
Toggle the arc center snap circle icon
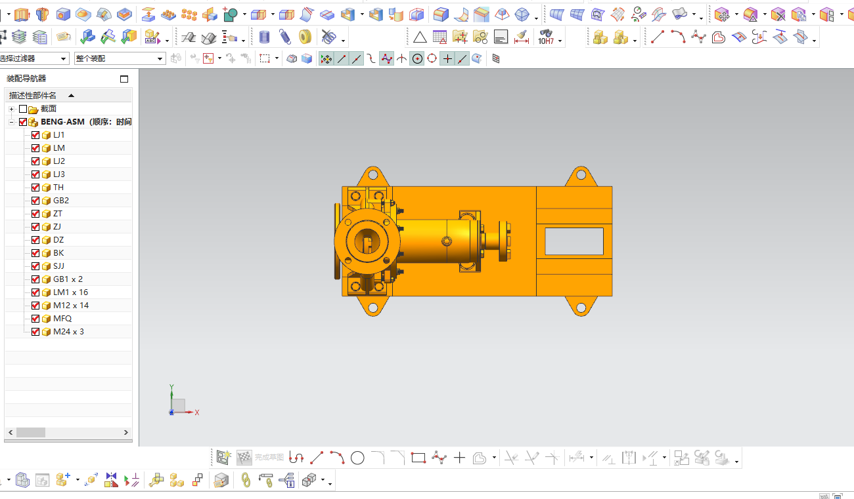[x=417, y=59]
